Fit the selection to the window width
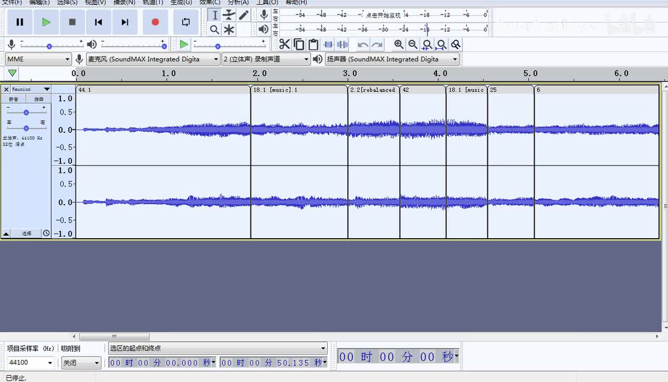The width and height of the screenshot is (668, 382). (x=427, y=45)
